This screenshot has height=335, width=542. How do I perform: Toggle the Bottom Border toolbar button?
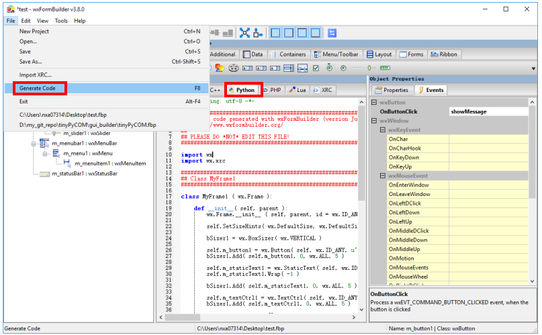click(x=315, y=33)
